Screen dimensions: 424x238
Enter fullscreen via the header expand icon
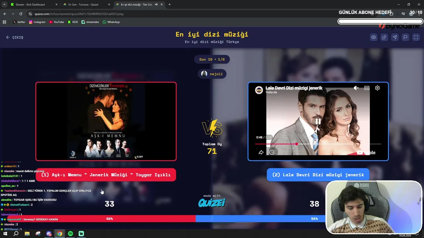pos(416,37)
